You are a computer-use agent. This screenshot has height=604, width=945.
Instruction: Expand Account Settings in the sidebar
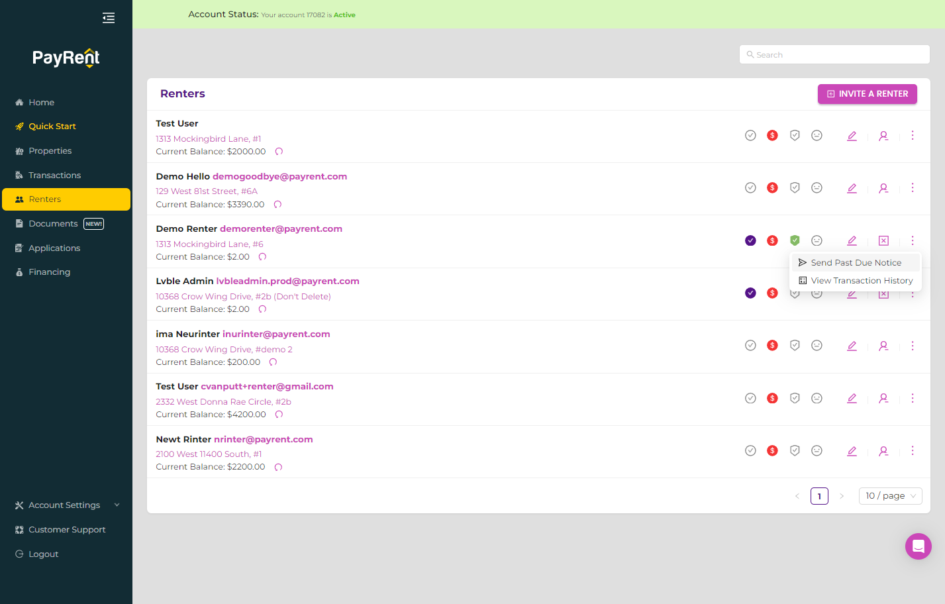coord(66,505)
